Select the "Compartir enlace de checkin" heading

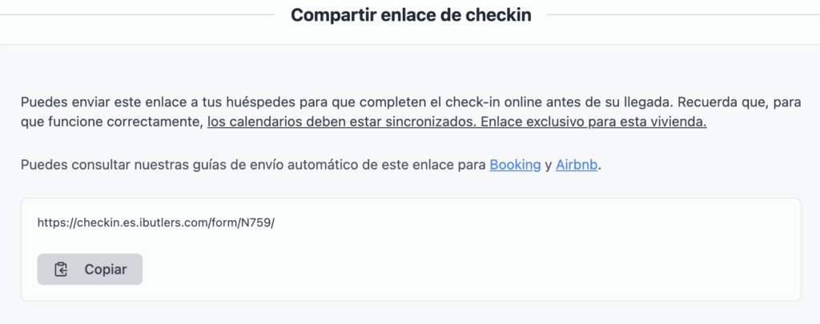tap(411, 15)
